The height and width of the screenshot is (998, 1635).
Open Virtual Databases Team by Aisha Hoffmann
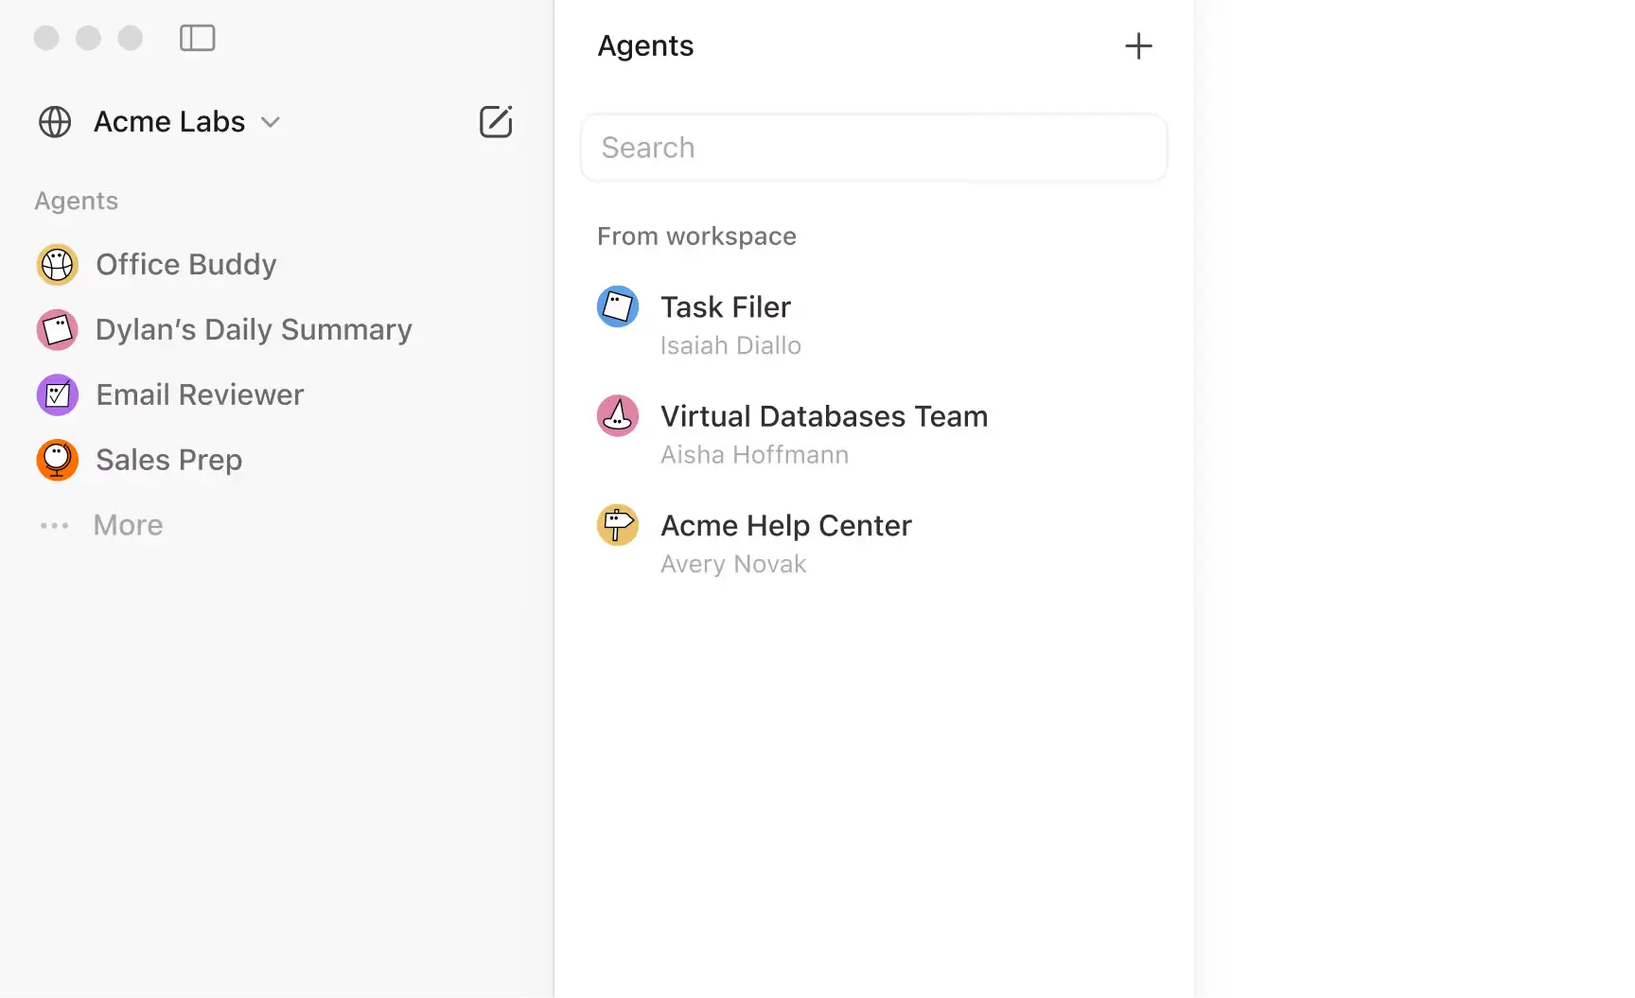(823, 415)
